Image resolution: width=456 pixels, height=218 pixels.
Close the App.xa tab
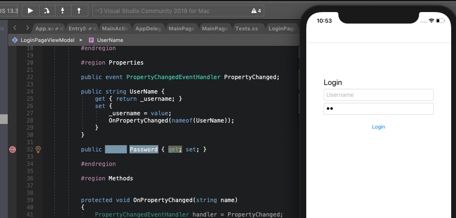(x=62, y=29)
